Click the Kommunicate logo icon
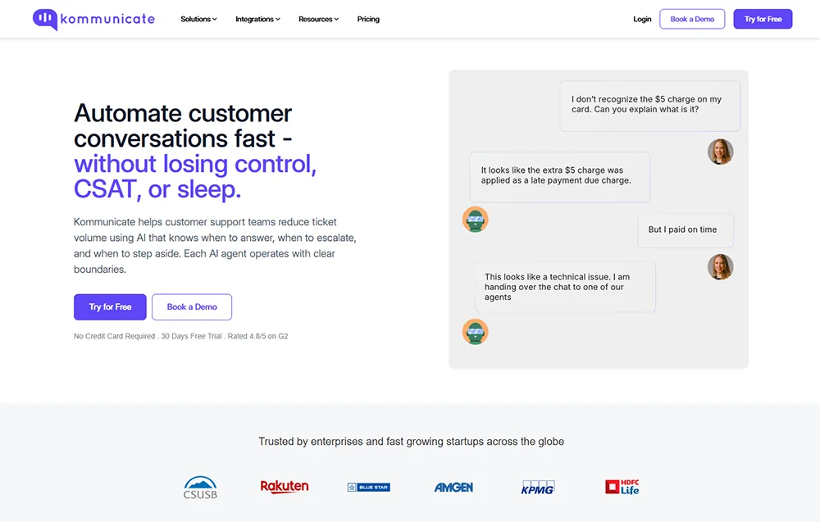 [45, 20]
